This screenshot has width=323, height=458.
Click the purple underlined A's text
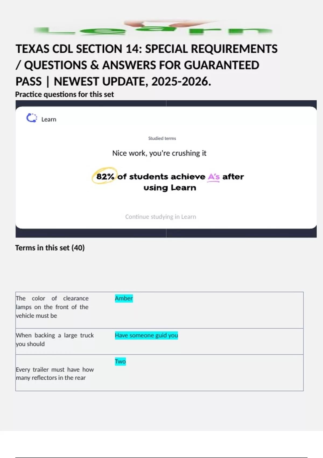(214, 177)
